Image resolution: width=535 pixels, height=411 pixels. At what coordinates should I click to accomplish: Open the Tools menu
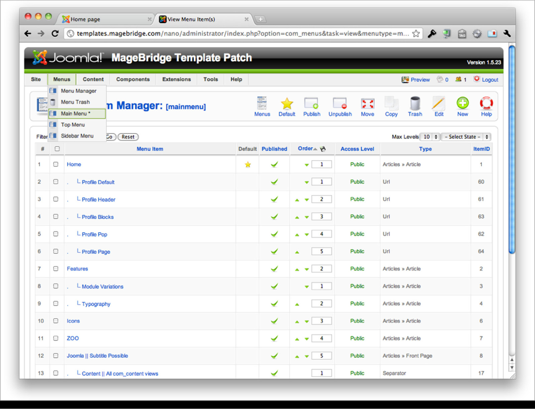click(211, 79)
